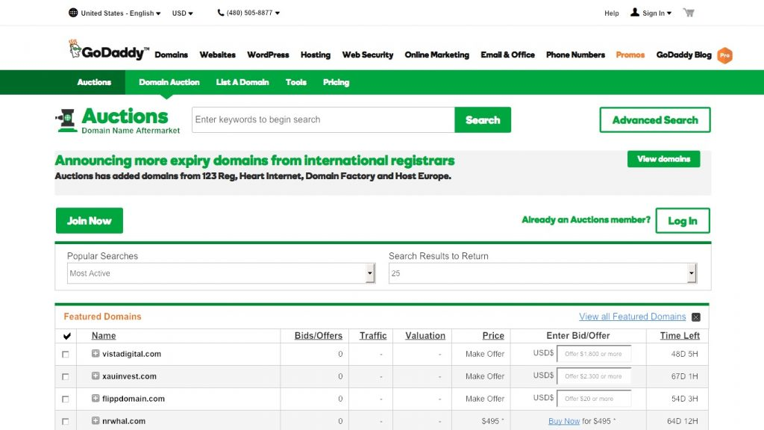Click the vistadigital.com offer input field
This screenshot has height=430, width=764.
click(x=594, y=354)
